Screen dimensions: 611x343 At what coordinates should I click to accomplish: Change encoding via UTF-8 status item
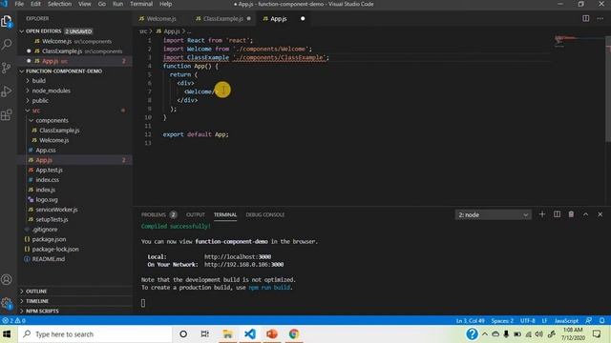click(528, 321)
